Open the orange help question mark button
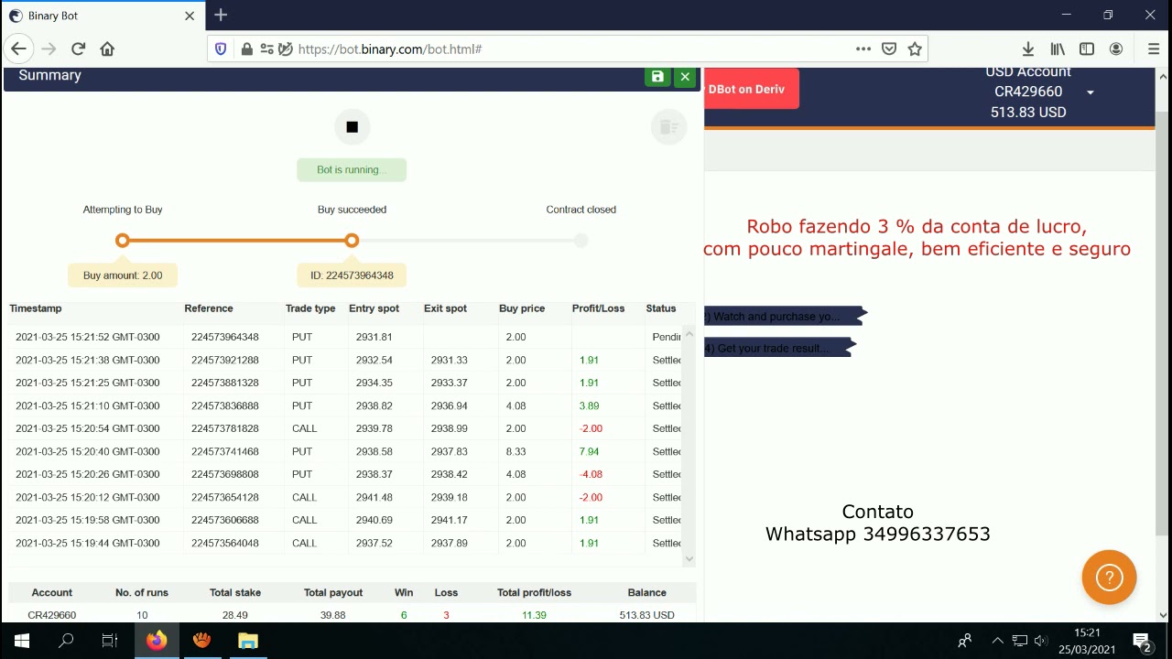This screenshot has height=659, width=1172. (x=1109, y=578)
